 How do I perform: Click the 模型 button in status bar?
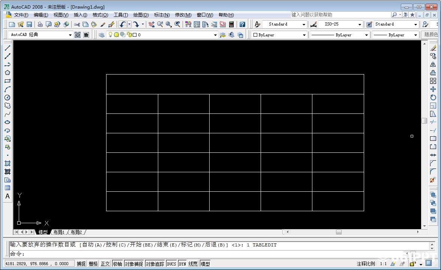point(205,264)
